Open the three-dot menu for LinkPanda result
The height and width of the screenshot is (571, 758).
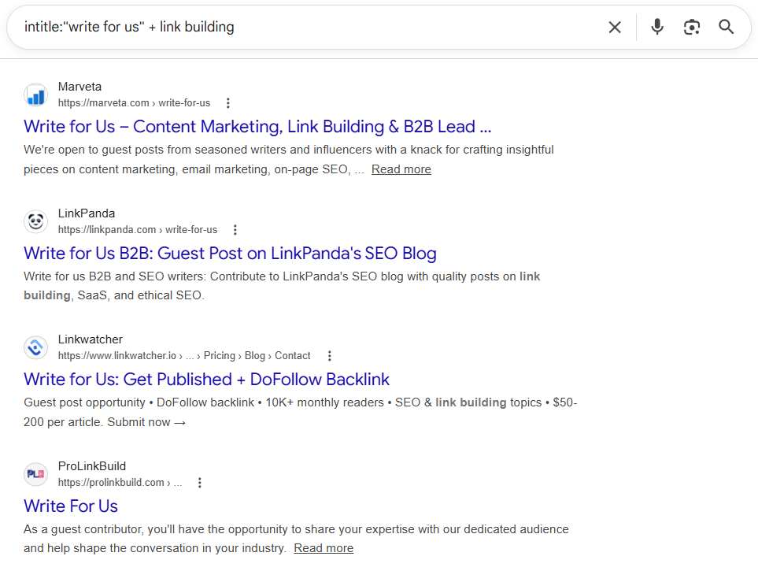coord(235,229)
